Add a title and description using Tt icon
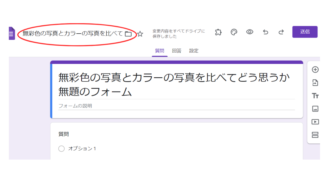The width and height of the screenshot is (329, 172). pos(315,96)
